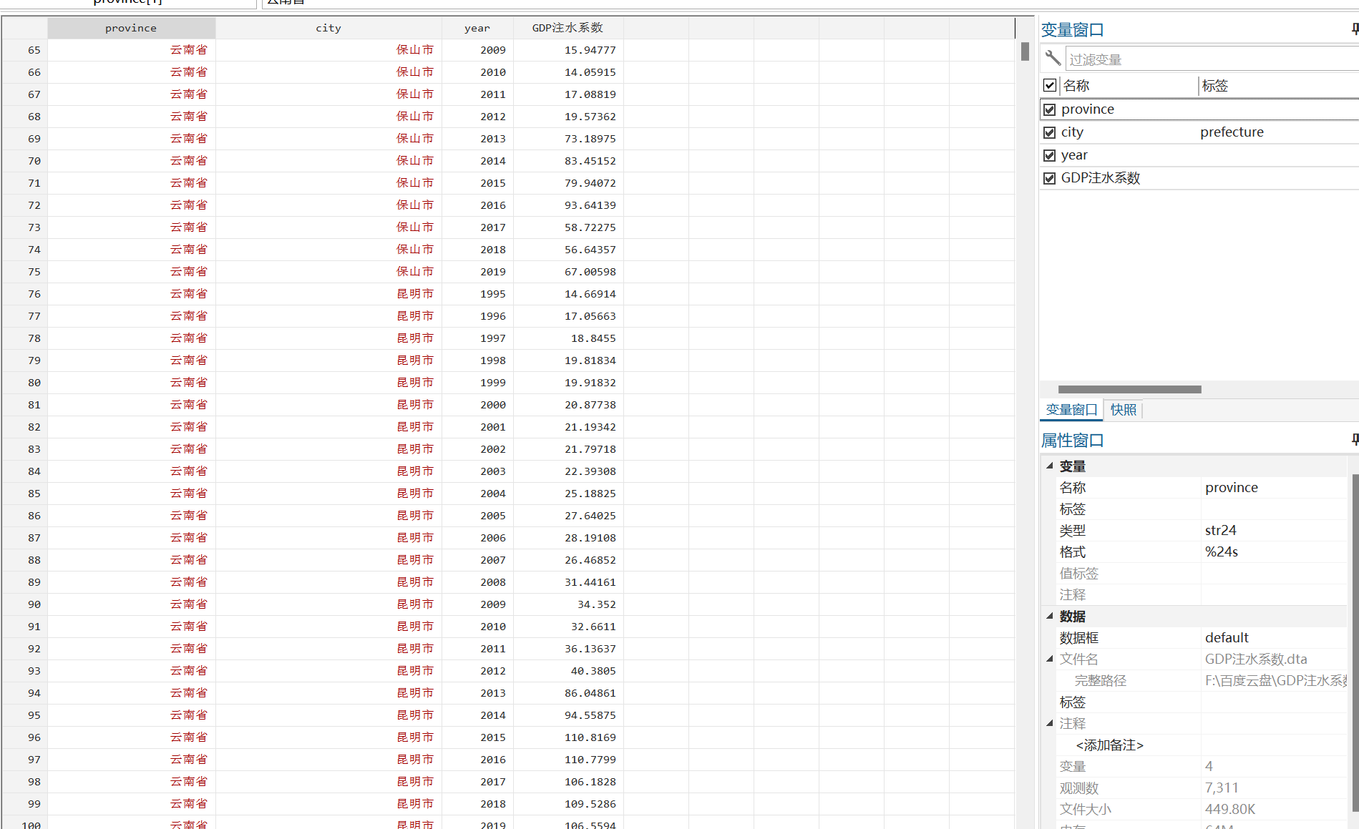This screenshot has height=829, width=1359.
Task: Click the 昆明市 city cell in row 76
Action: [x=328, y=294]
